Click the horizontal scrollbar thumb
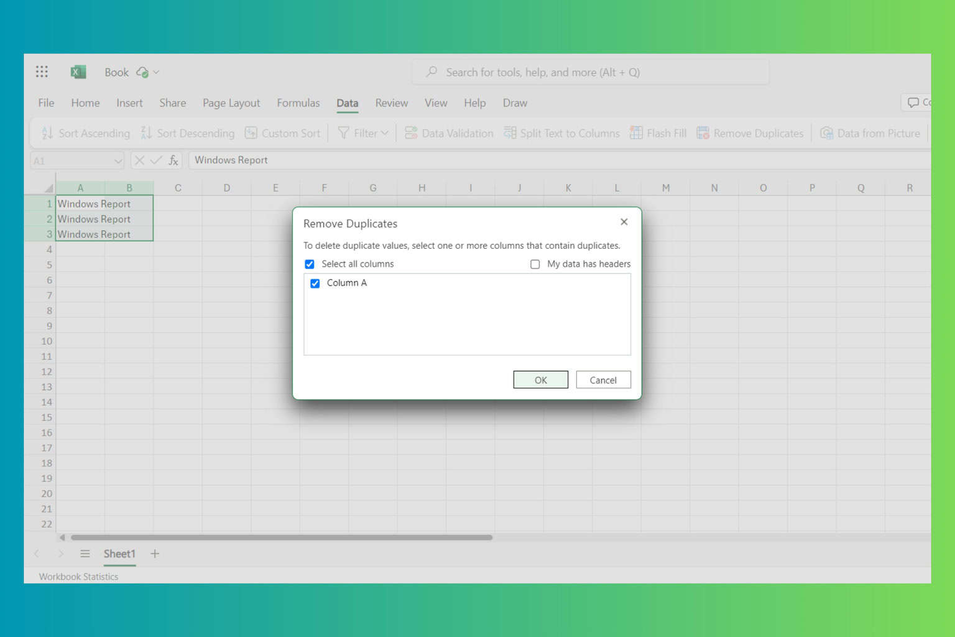The width and height of the screenshot is (955, 637). tap(282, 537)
